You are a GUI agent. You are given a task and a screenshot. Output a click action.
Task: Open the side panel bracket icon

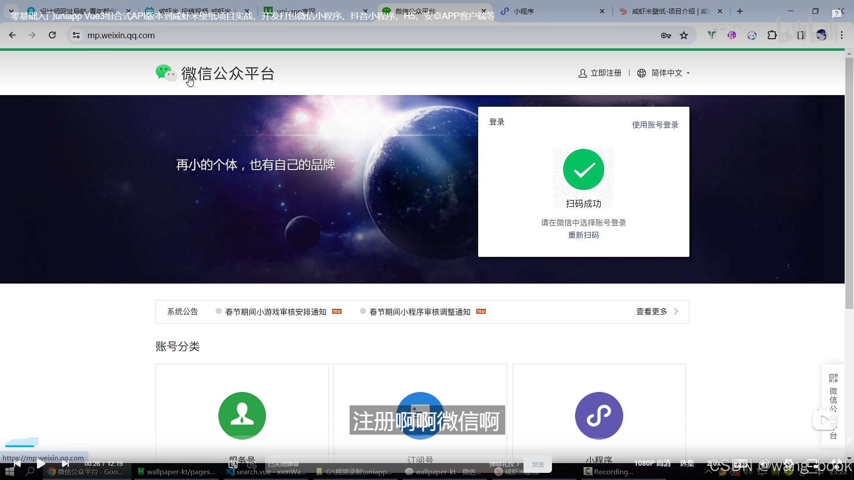coord(801,35)
